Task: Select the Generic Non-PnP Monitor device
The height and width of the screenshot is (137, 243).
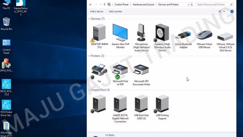Action: pos(120,36)
